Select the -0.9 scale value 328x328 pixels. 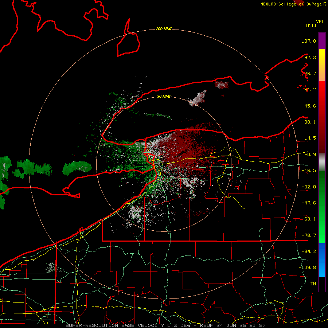click(310, 155)
